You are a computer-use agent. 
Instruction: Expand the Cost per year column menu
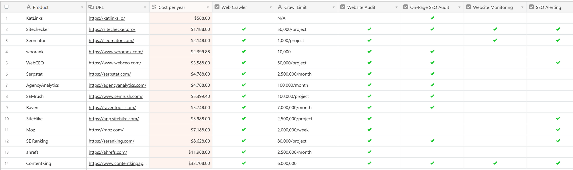[x=208, y=7]
